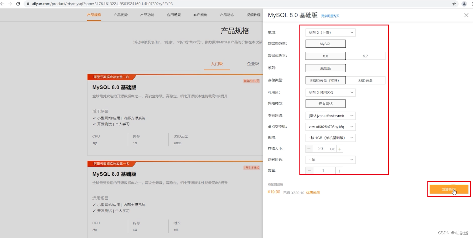Click the 已省 ¥520.10 text

tap(294, 193)
